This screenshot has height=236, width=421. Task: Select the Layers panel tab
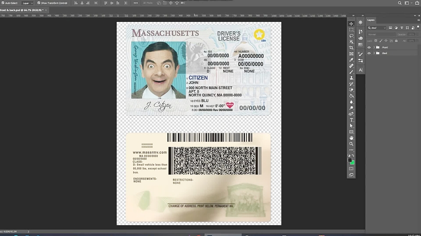(x=371, y=20)
